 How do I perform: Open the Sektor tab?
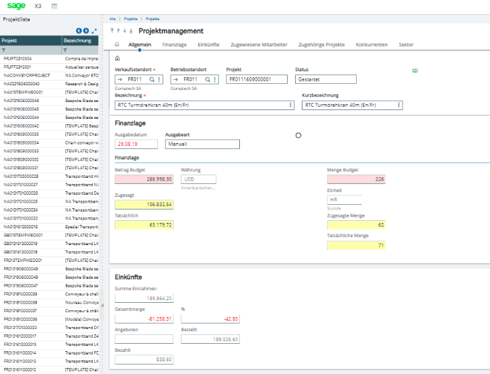tap(406, 44)
